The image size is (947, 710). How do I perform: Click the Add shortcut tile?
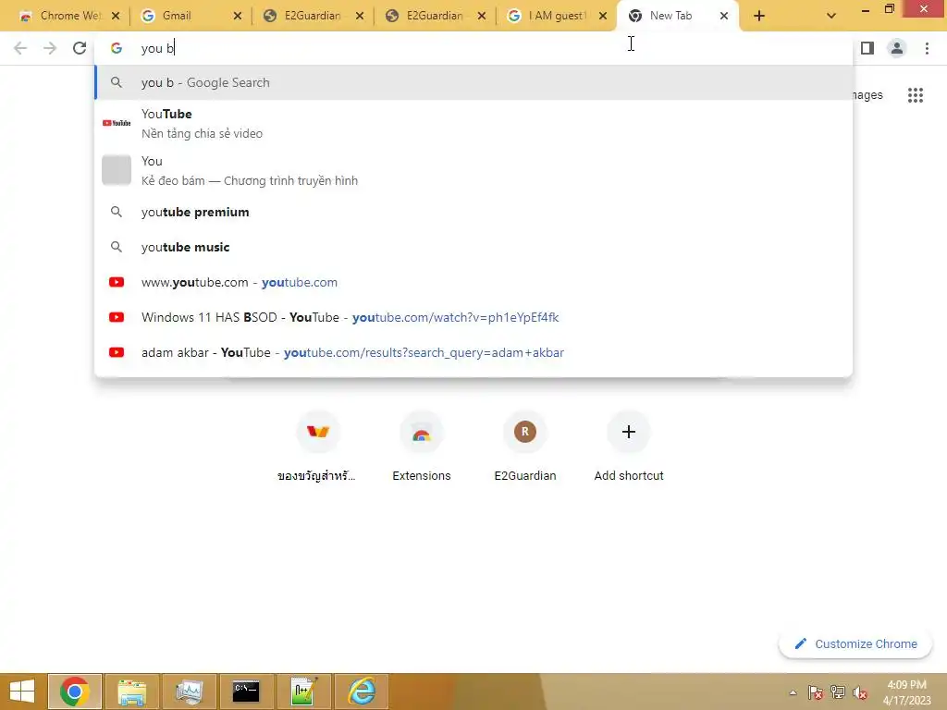(629, 447)
